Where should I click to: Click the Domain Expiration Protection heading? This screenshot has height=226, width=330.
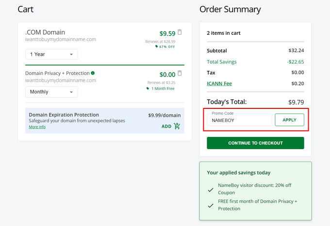pyautogui.click(x=64, y=115)
